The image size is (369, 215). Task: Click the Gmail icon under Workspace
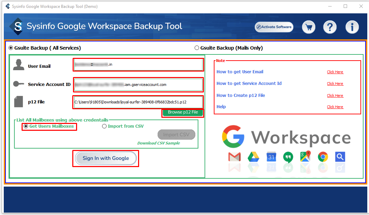pyautogui.click(x=234, y=157)
